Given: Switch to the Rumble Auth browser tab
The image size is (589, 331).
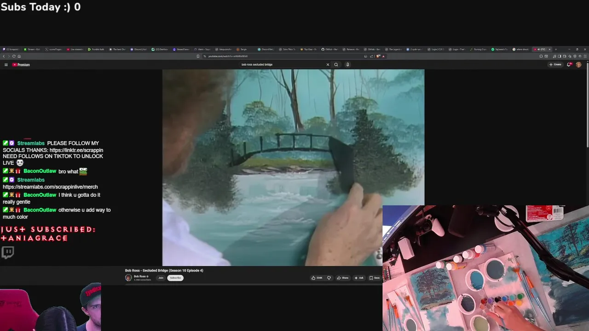Looking at the screenshot, I should (96, 49).
